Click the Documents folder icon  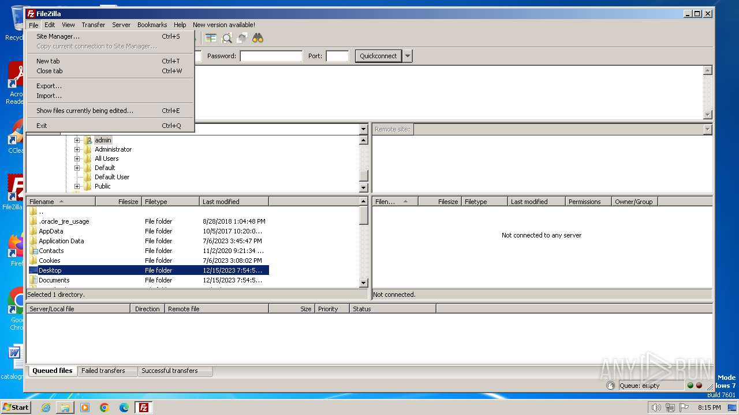[x=33, y=280]
